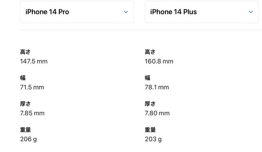
Task: Select the 203 g weight value
Action: pos(153,139)
